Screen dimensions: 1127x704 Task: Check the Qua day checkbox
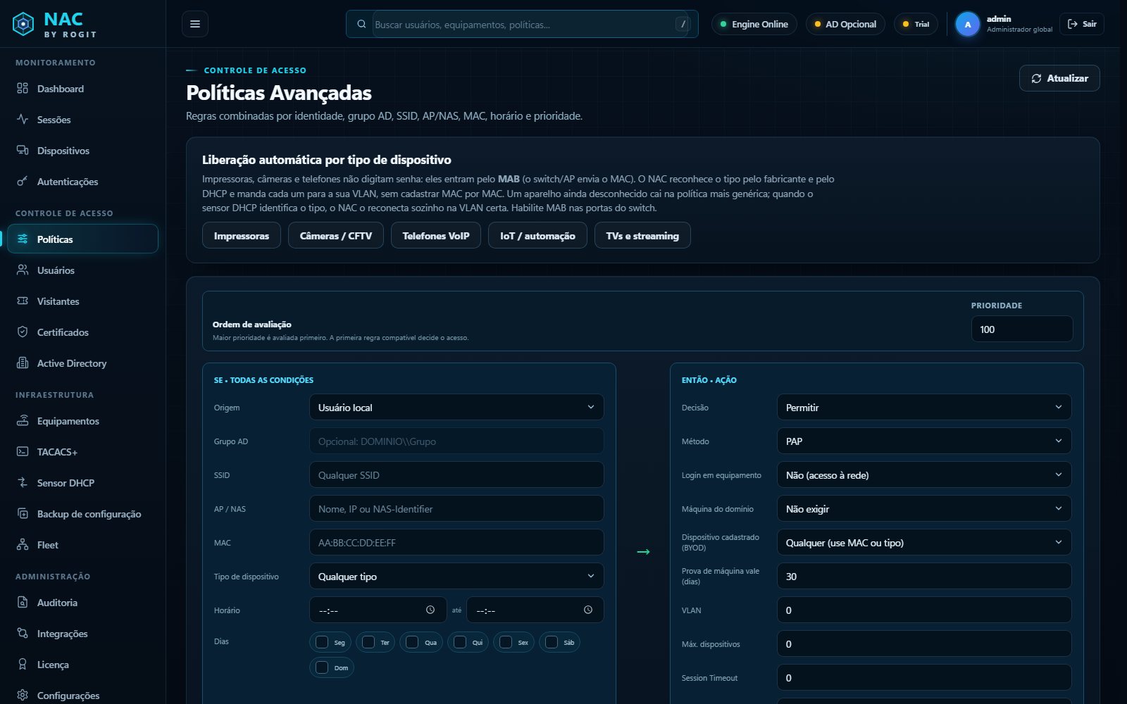(412, 642)
